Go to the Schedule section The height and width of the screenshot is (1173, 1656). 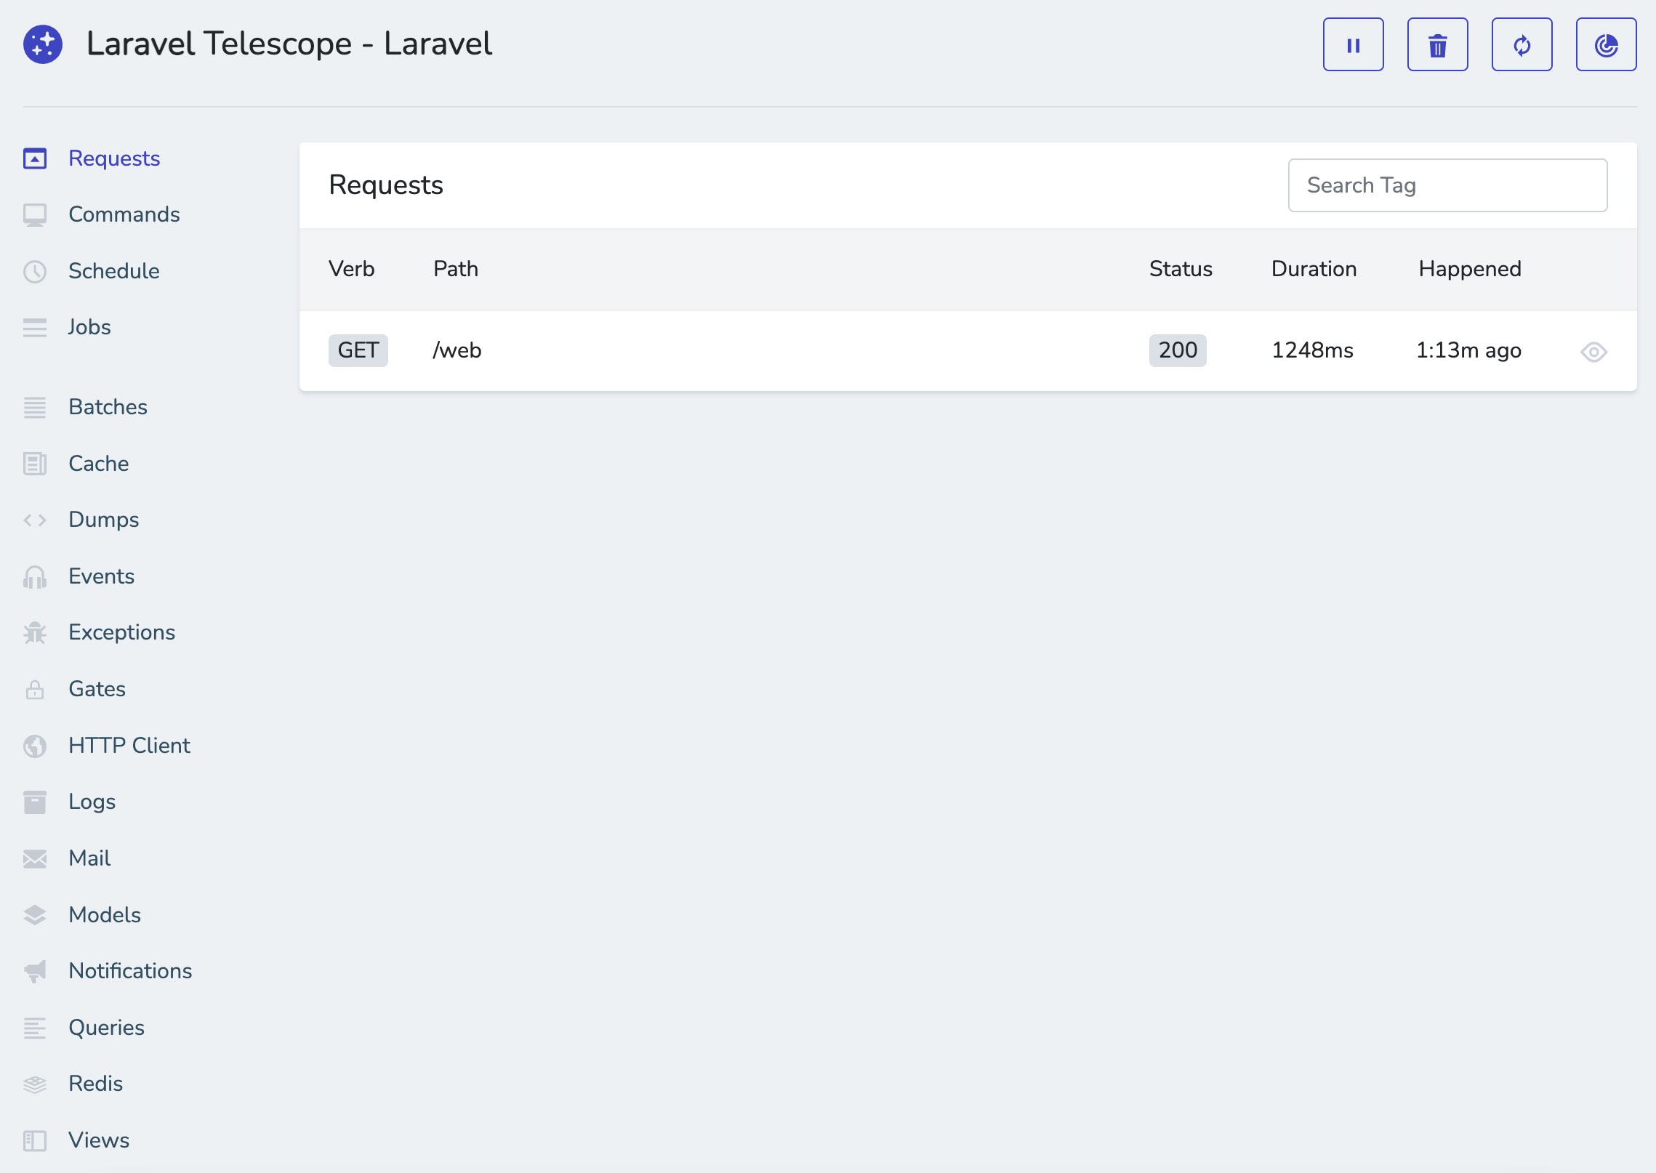coord(114,271)
